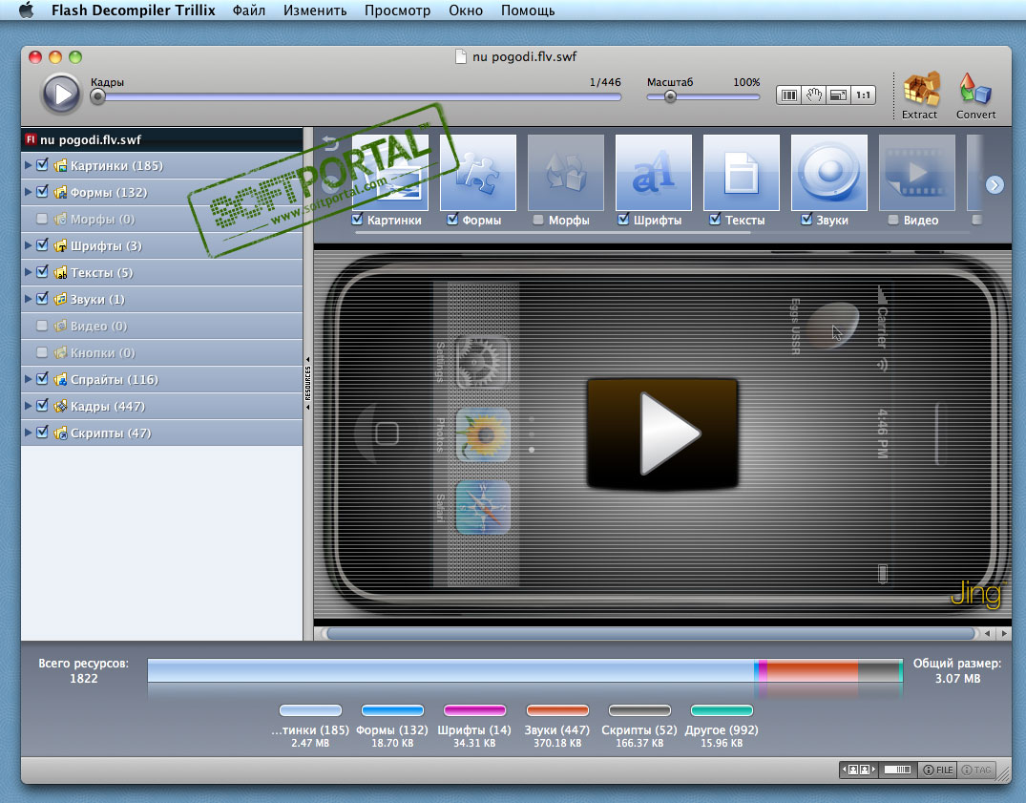
Task: Open the Просмотр menu
Action: [x=397, y=11]
